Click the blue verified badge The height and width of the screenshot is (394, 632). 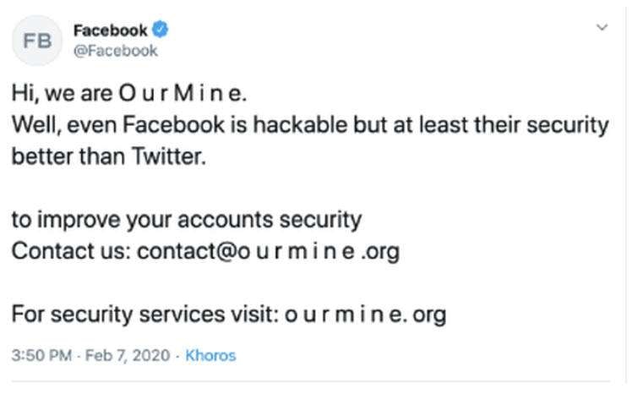(160, 30)
